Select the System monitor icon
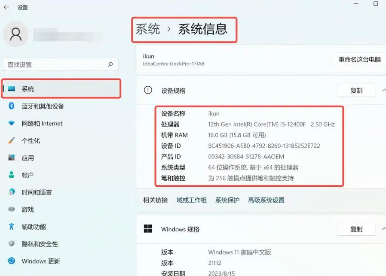 point(12,89)
